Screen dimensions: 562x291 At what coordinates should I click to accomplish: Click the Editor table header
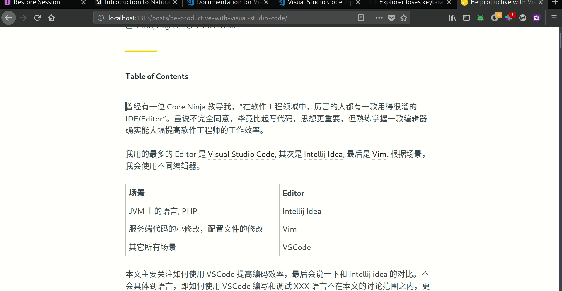(356, 193)
